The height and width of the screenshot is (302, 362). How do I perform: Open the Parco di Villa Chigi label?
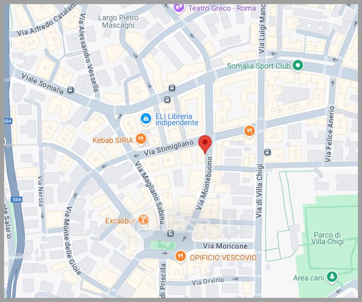tap(327, 238)
